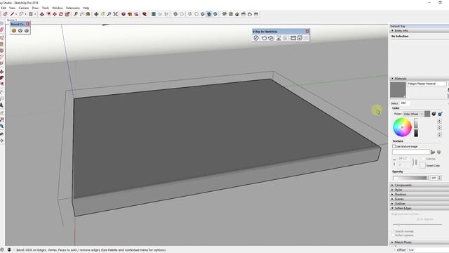This screenshot has width=449, height=253.
Task: Switch to Top view icon
Action: tap(231, 14)
